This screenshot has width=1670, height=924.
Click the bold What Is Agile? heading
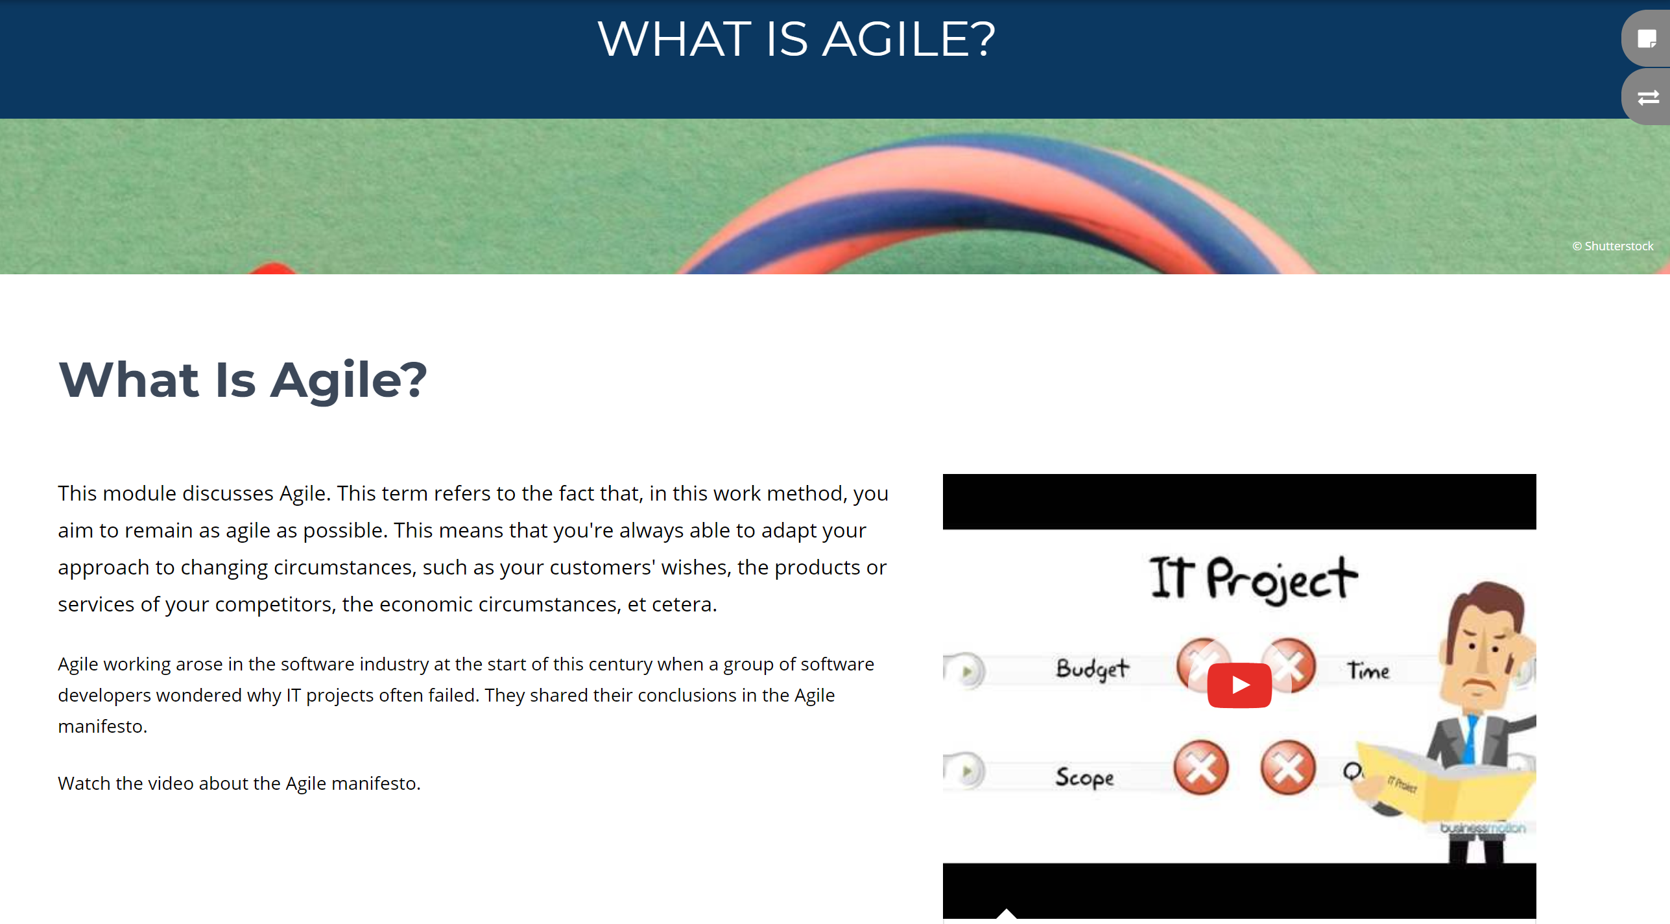pyautogui.click(x=243, y=380)
